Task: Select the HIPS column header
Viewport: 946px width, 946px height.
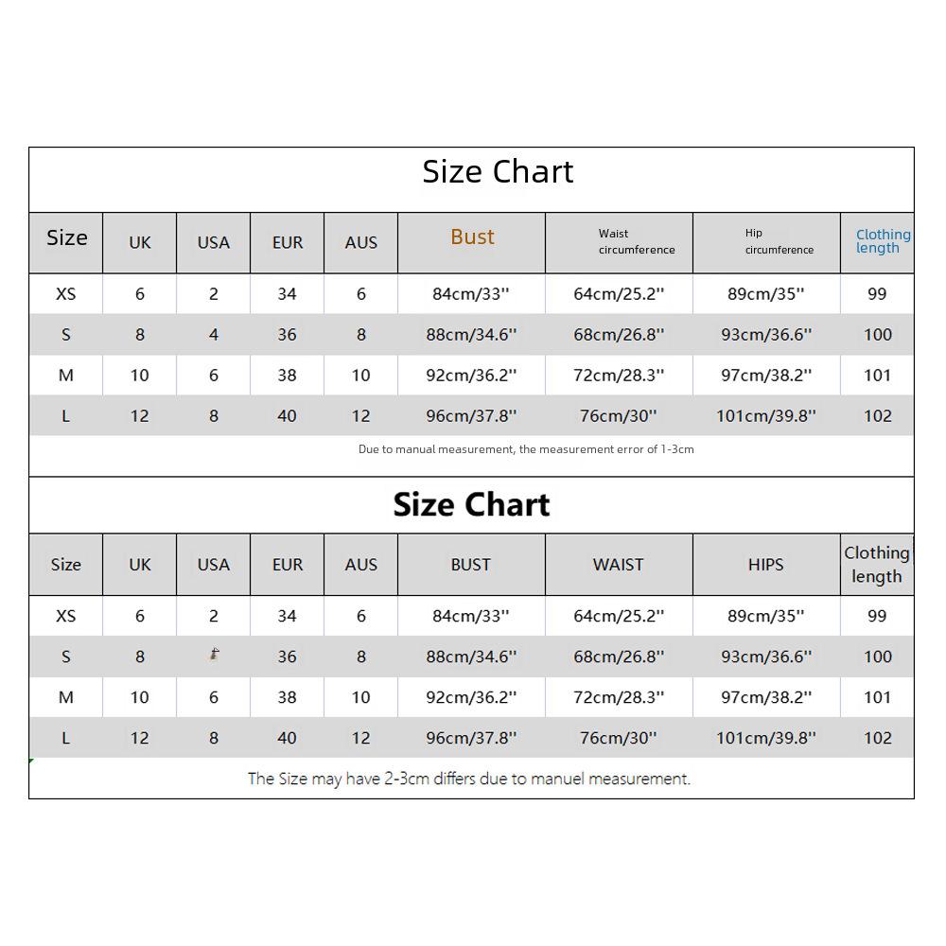Action: click(765, 565)
